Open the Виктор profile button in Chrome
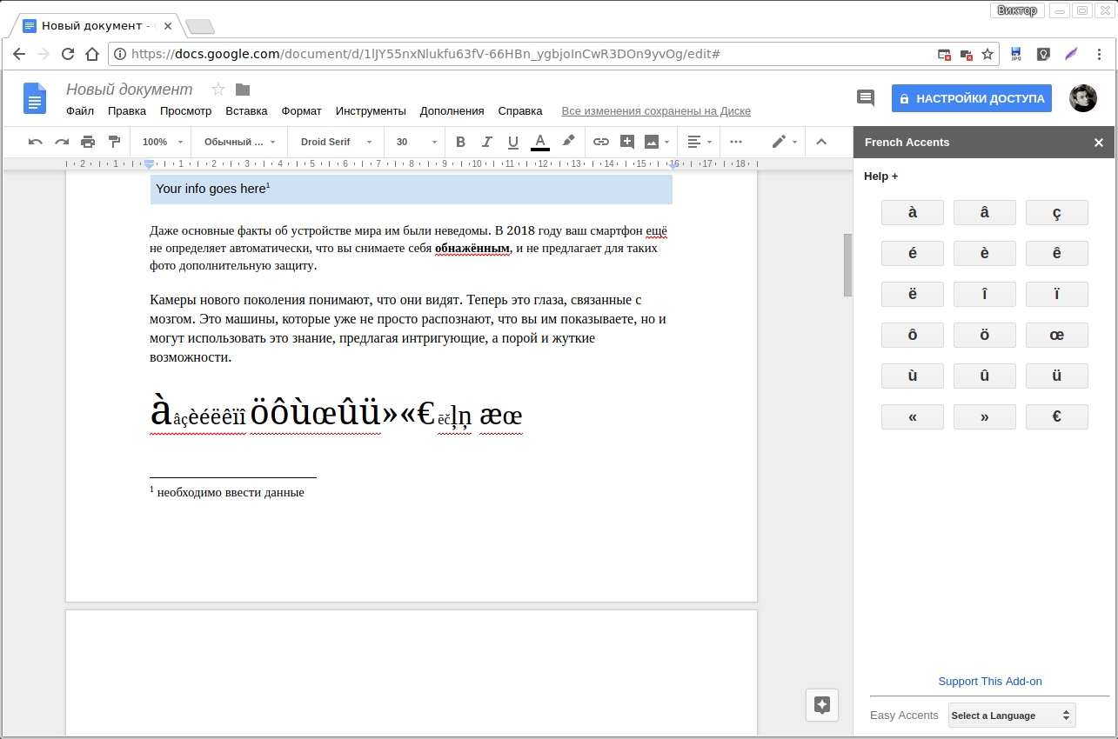The height and width of the screenshot is (739, 1118). point(1016,10)
